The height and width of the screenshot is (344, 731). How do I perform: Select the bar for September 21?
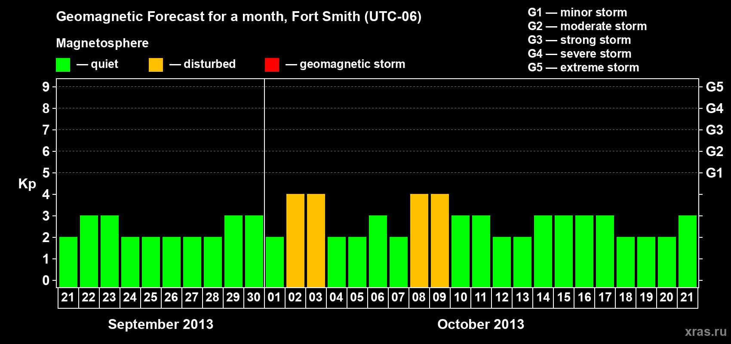tap(68, 262)
